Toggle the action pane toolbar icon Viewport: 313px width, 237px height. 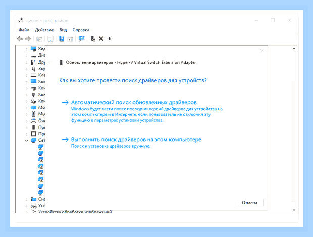pyautogui.click(x=70, y=39)
